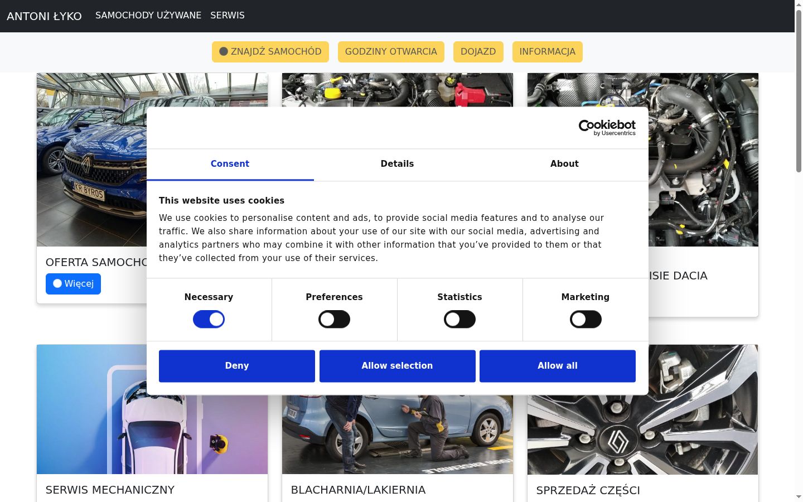Screen dimensions: 803x502
Task: Click the Allow all button
Action: tap(558, 366)
